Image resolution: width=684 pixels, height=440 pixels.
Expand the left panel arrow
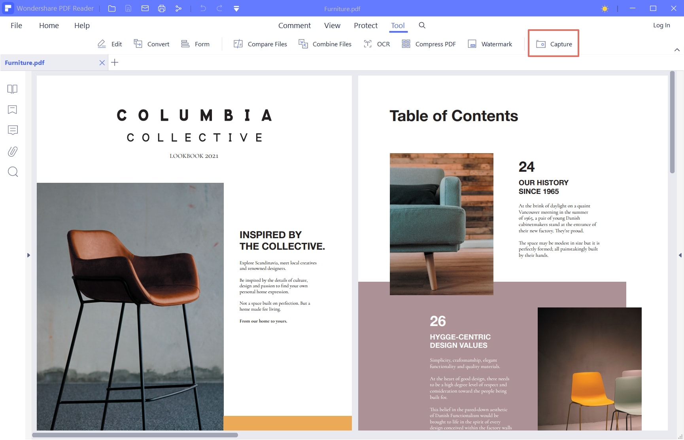pyautogui.click(x=28, y=255)
